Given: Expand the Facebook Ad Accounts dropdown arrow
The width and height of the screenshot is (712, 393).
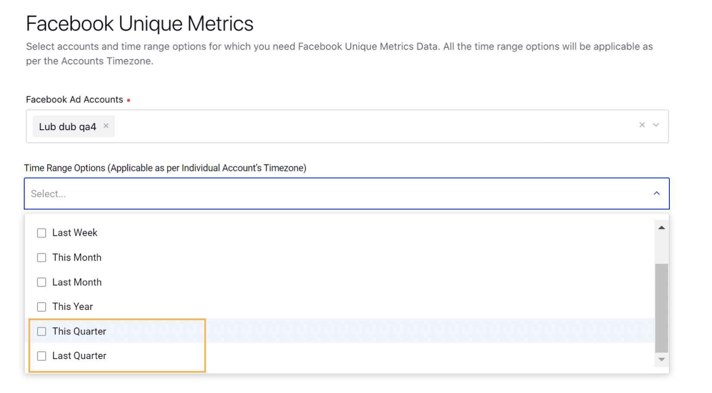Looking at the screenshot, I should click(x=656, y=125).
